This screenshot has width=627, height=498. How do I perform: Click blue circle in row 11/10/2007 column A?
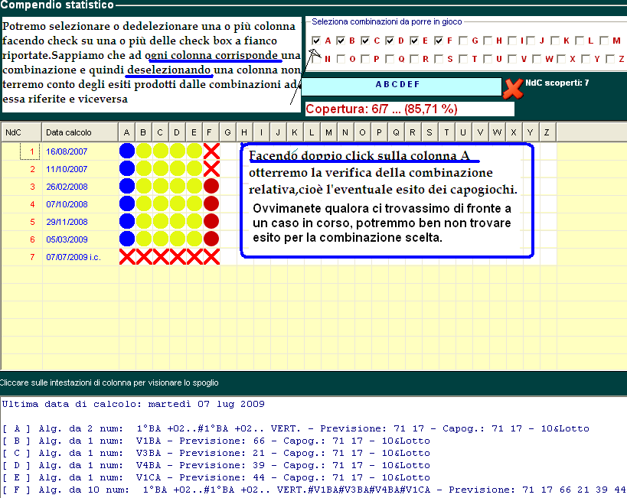[x=127, y=168]
